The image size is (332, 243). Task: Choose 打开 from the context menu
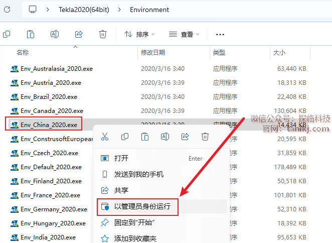click(161, 158)
